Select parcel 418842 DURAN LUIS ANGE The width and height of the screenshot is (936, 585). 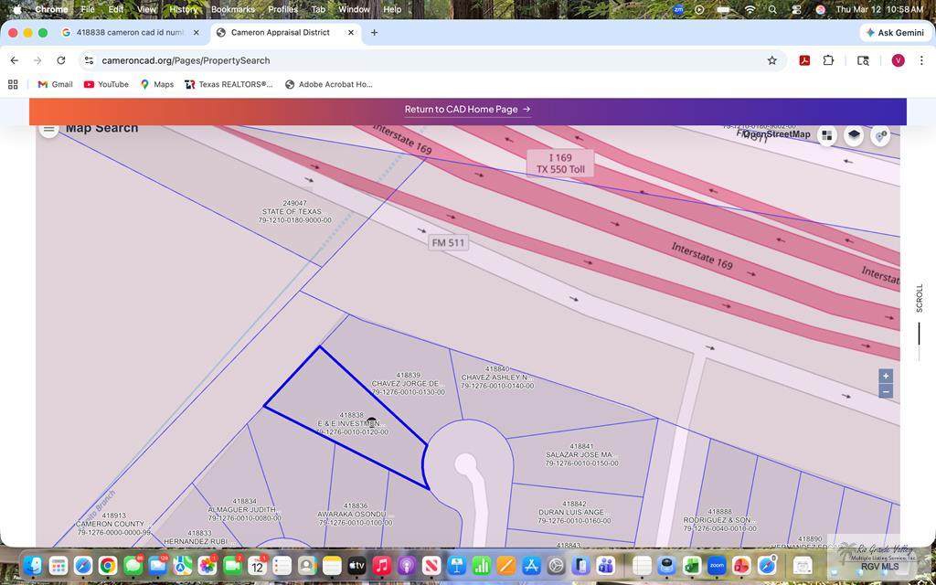(574, 512)
